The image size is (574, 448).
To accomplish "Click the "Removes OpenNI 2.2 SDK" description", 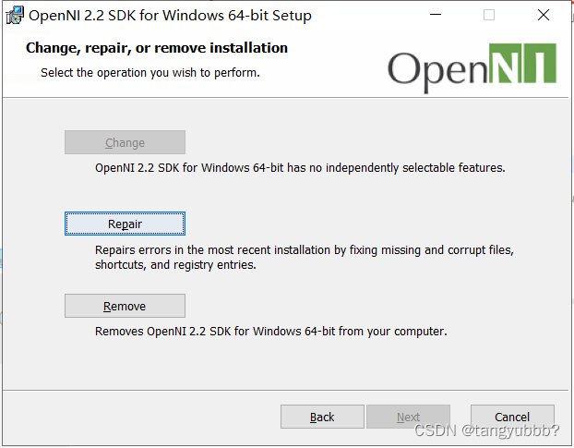I will point(271,331).
